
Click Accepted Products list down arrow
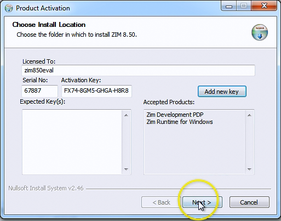pos(249,169)
